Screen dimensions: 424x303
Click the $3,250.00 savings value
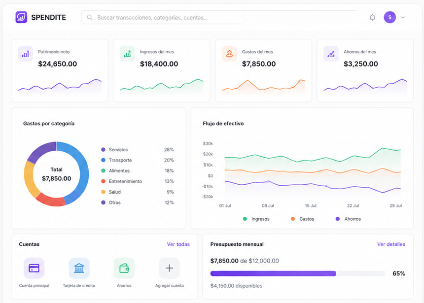point(361,64)
